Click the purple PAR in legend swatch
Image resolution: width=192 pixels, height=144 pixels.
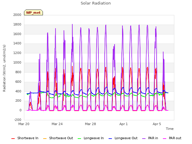pos(144,139)
